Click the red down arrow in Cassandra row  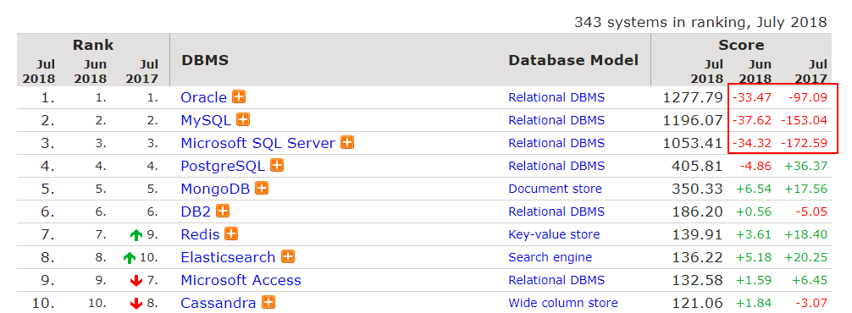tap(136, 303)
